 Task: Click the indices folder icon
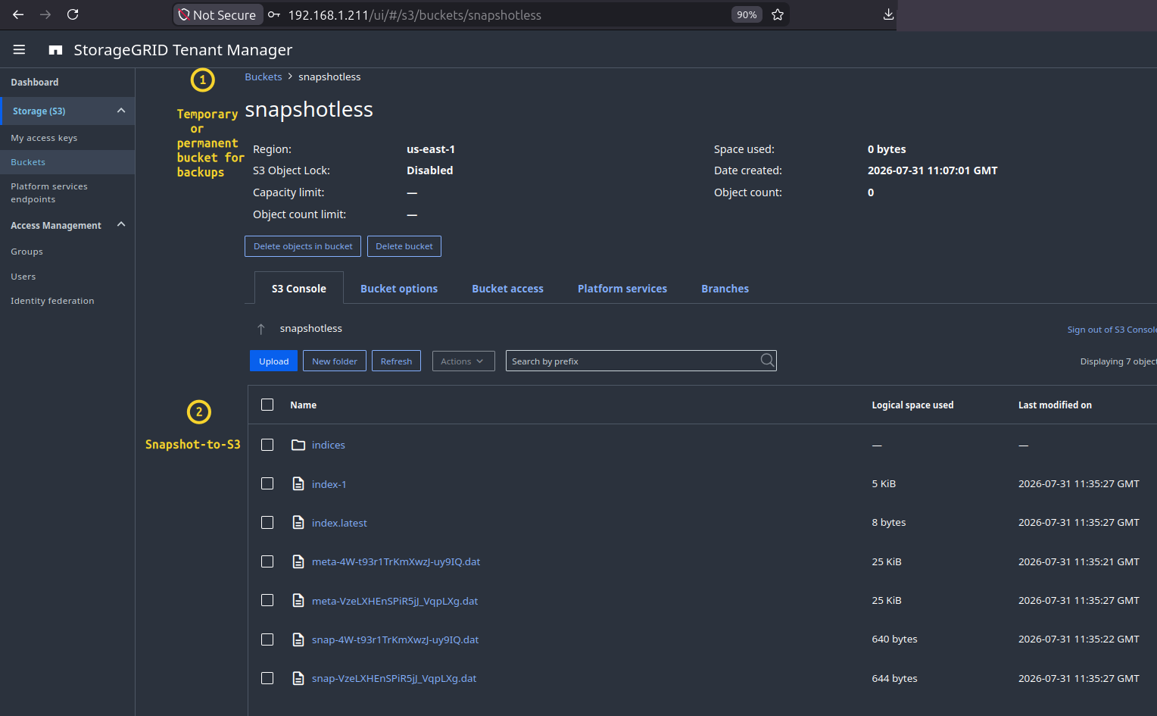(x=298, y=445)
